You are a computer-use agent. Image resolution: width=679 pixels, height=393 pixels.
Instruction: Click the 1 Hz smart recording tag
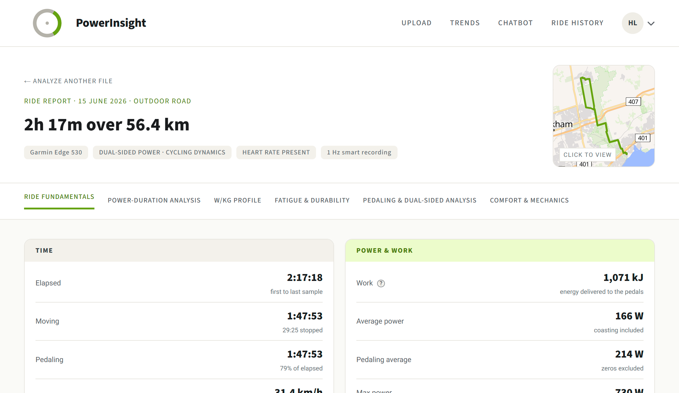tap(359, 152)
